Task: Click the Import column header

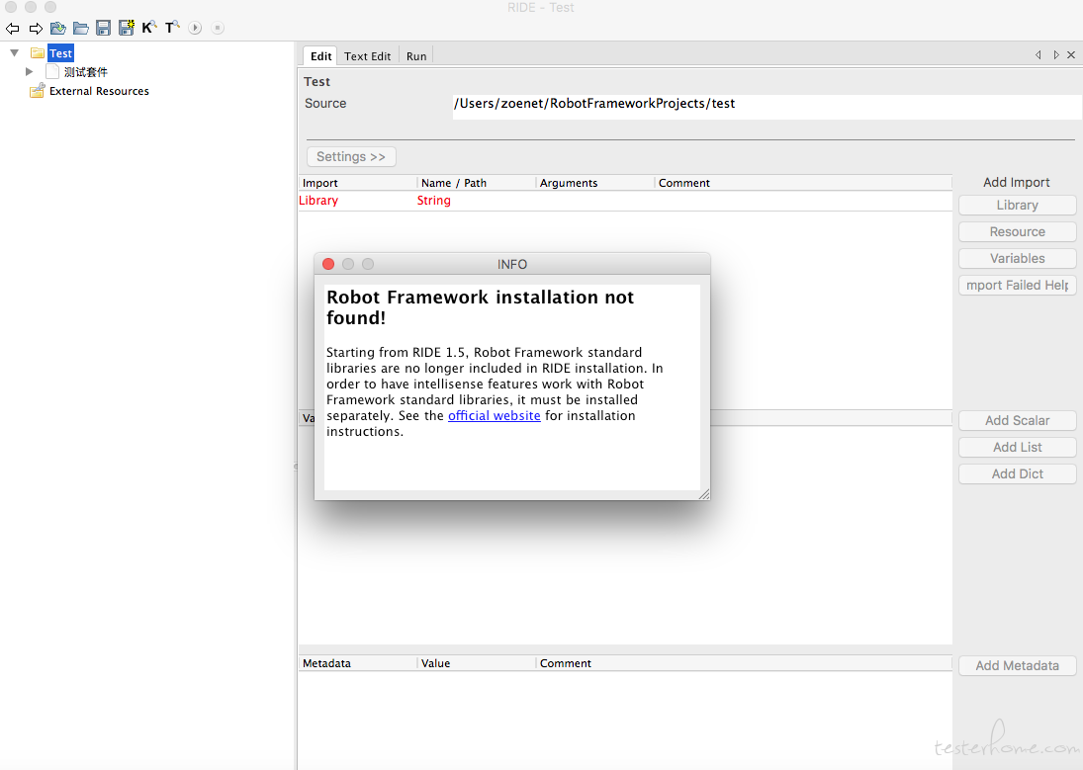Action: coord(358,183)
